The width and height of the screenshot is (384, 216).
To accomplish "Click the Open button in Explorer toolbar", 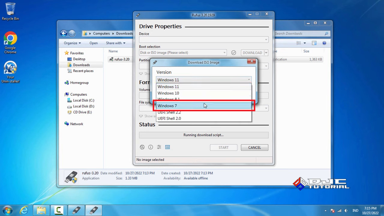I will tap(94, 43).
